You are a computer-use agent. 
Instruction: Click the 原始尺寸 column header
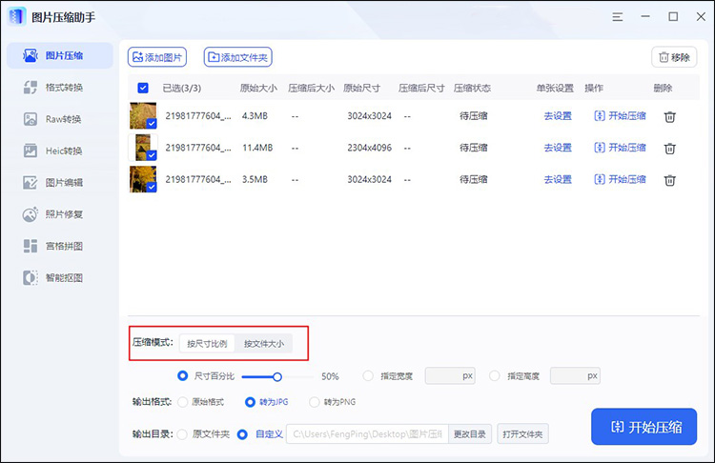click(361, 88)
